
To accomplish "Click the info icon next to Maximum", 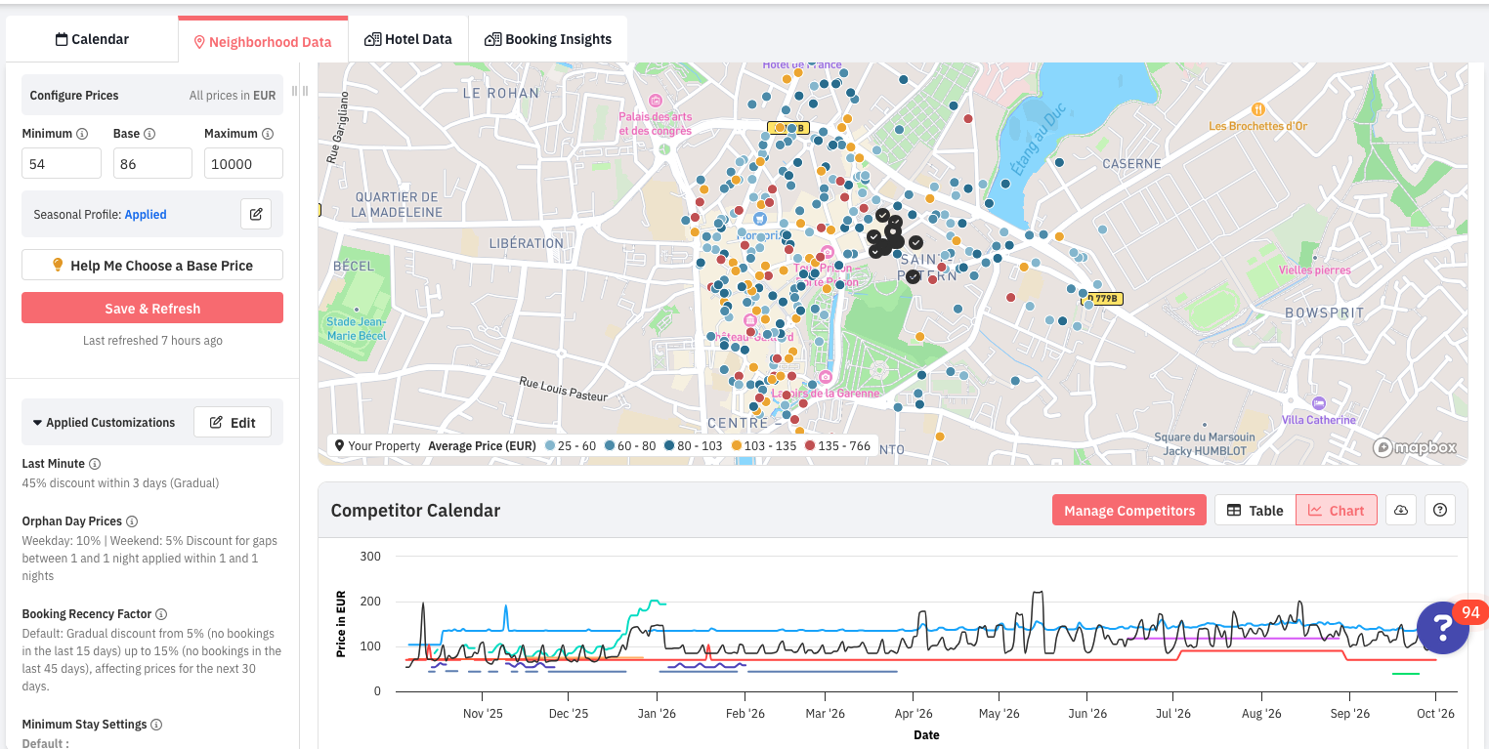I will (268, 134).
